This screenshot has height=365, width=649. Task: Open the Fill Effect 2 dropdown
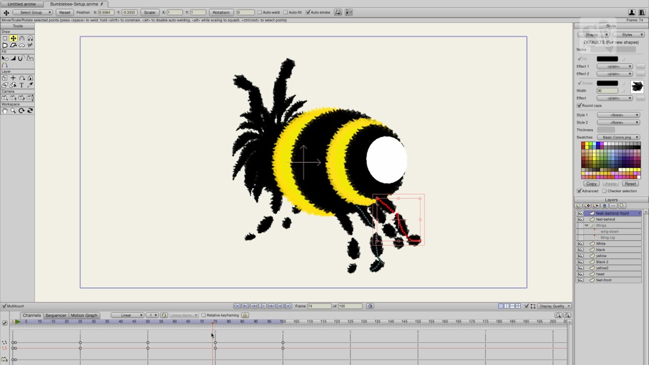click(x=615, y=74)
